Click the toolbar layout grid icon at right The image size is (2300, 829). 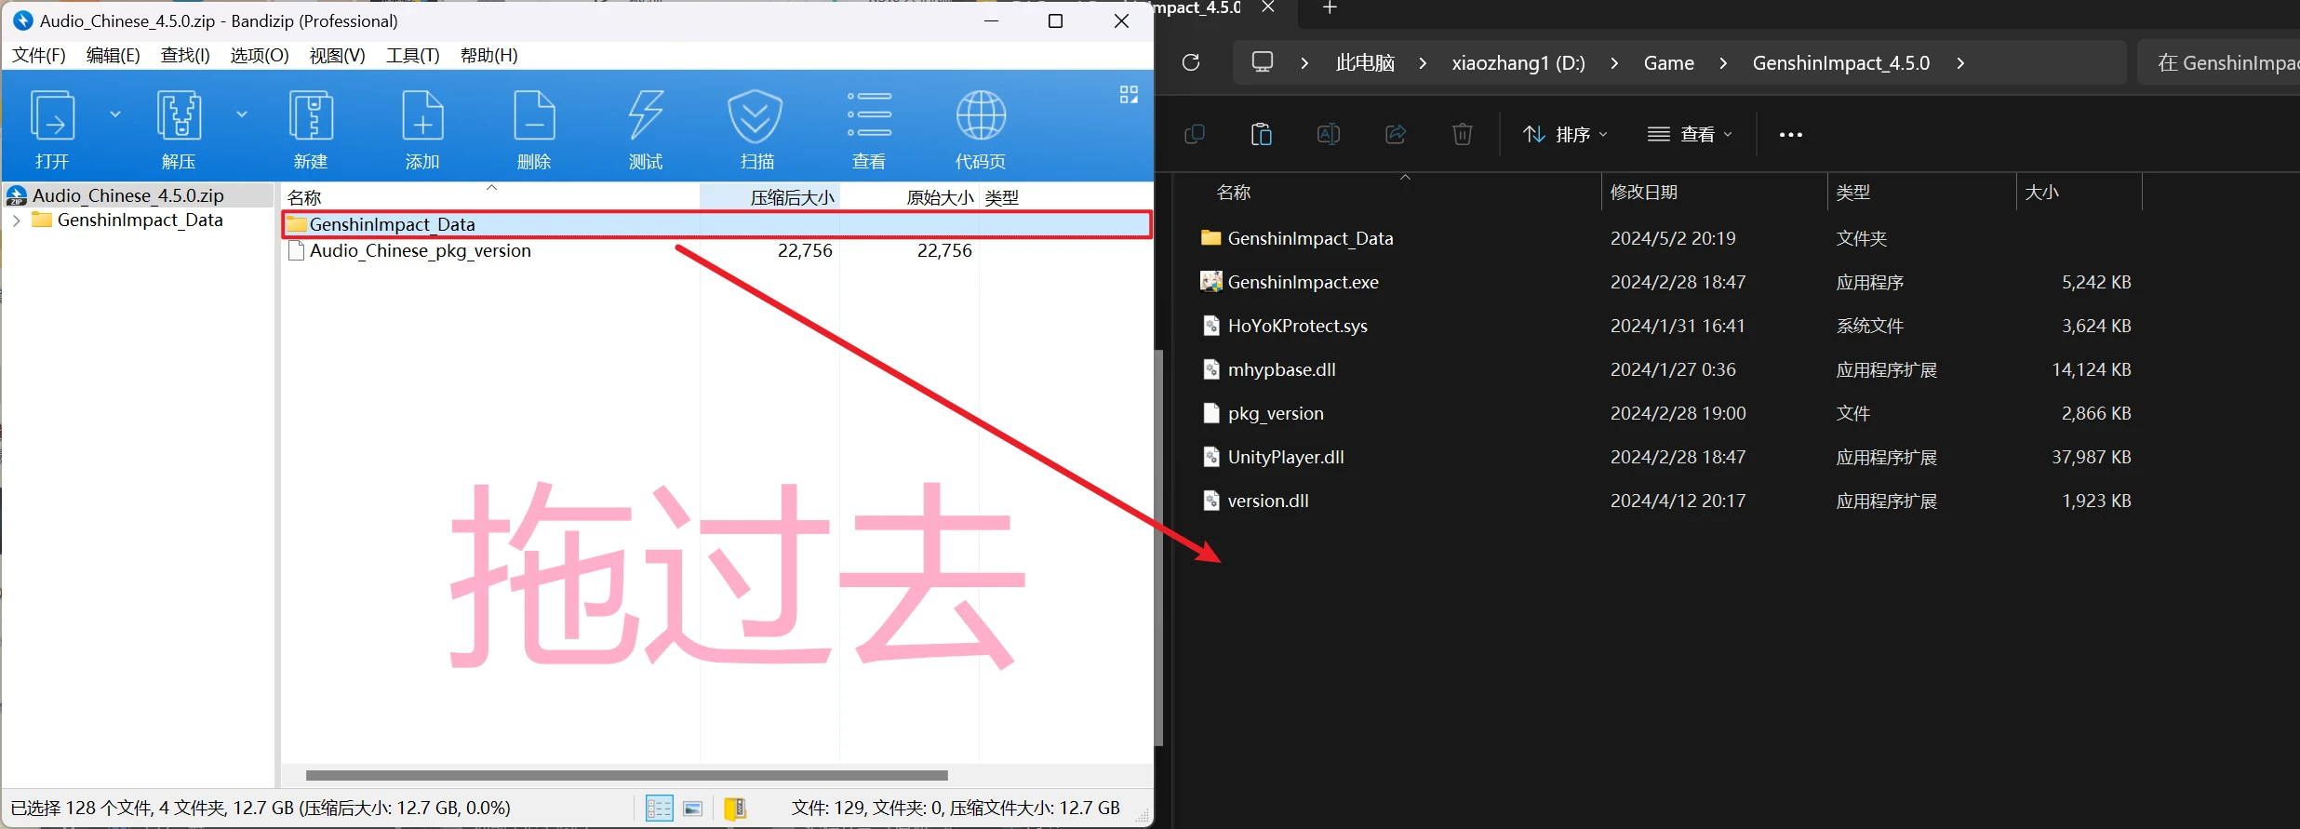tap(1129, 95)
